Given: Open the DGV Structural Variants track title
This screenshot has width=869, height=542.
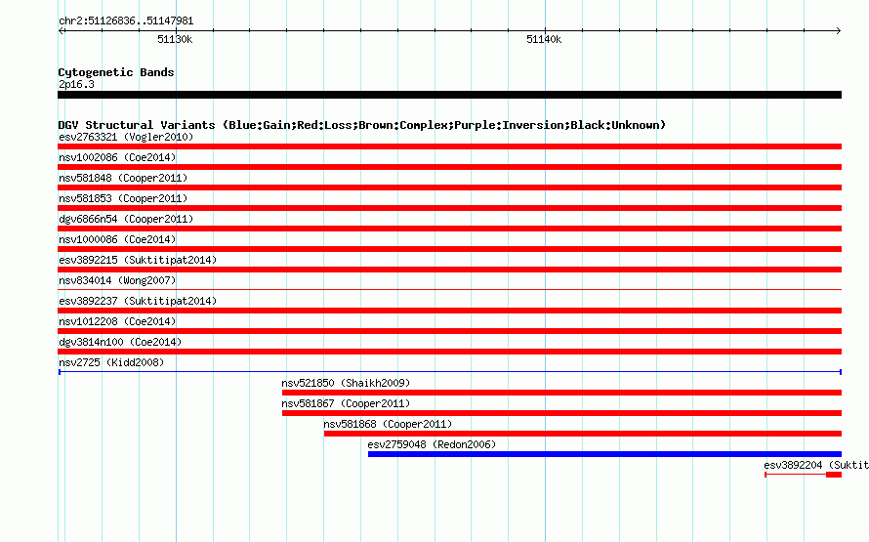Looking at the screenshot, I should (362, 125).
